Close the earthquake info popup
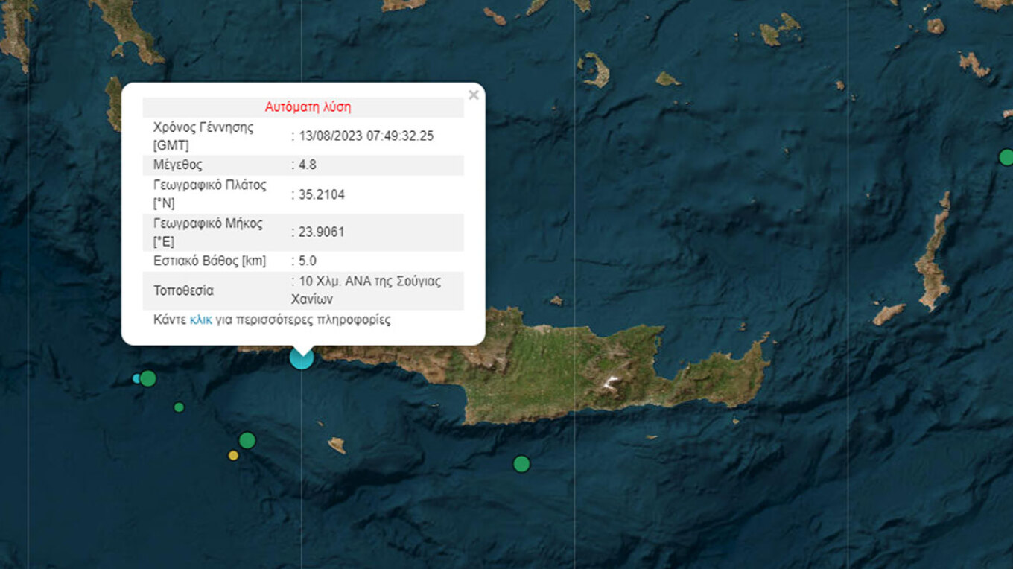This screenshot has height=569, width=1013. [x=473, y=95]
